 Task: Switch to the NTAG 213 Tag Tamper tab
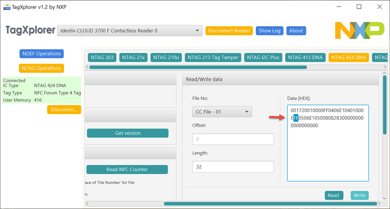click(x=213, y=57)
